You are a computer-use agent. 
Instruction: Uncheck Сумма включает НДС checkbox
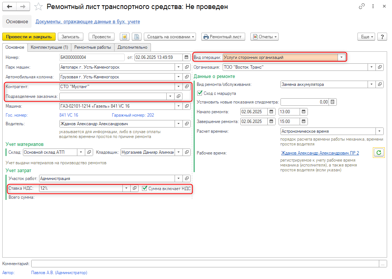click(145, 188)
